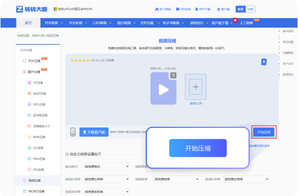Image resolution: width=298 pixels, height=196 pixels.
Task: Click the PDF压缩 sidebar icon
Action: (x=24, y=61)
